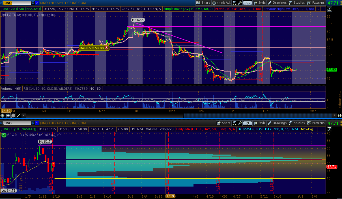The image size is (342, 199).
Task: Click the Share button in top chart
Action: [203, 3]
